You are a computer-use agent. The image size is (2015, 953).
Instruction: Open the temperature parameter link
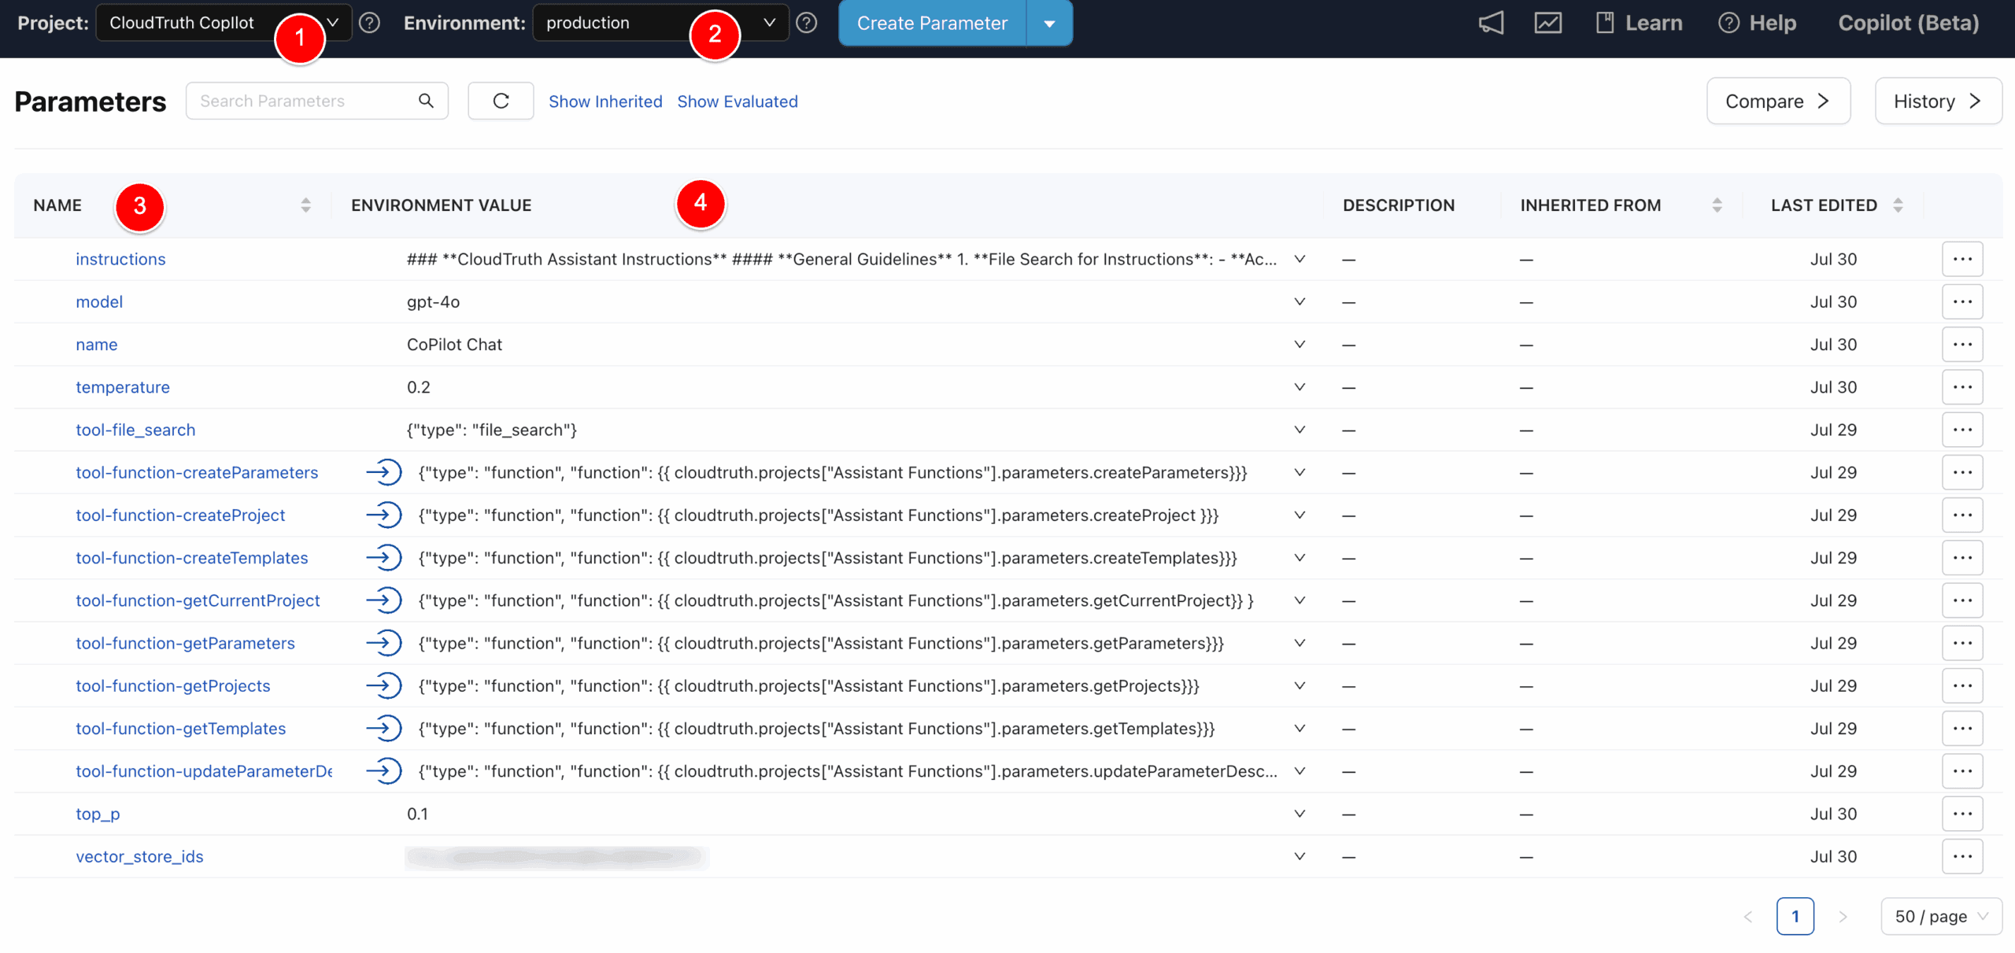[123, 387]
